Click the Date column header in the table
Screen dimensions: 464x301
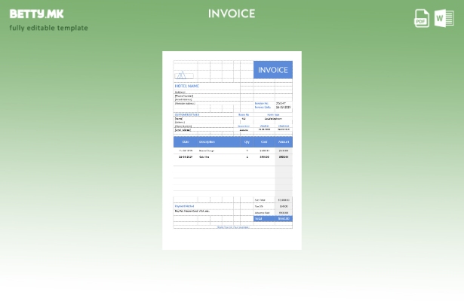(185, 141)
